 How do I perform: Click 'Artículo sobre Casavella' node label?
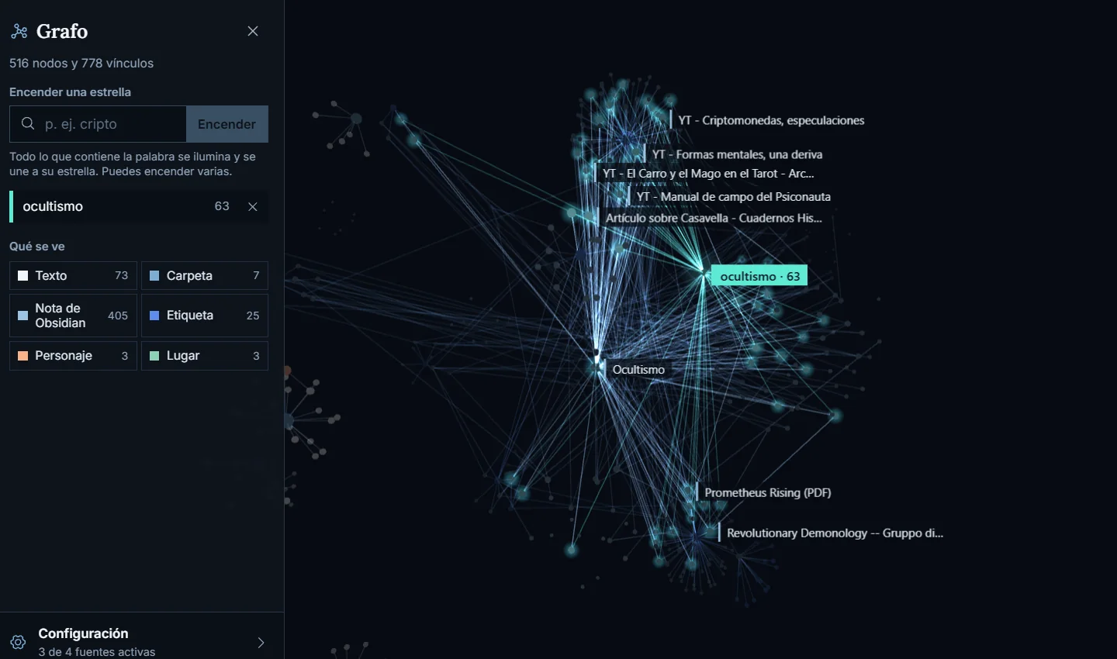pyautogui.click(x=714, y=218)
